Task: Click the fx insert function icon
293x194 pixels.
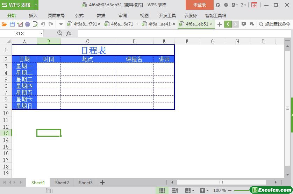Action: [69, 33]
